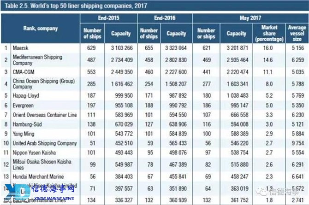Select United Arab Shipping capacity '452 510'
The height and width of the screenshot is (205, 309).
(124, 143)
